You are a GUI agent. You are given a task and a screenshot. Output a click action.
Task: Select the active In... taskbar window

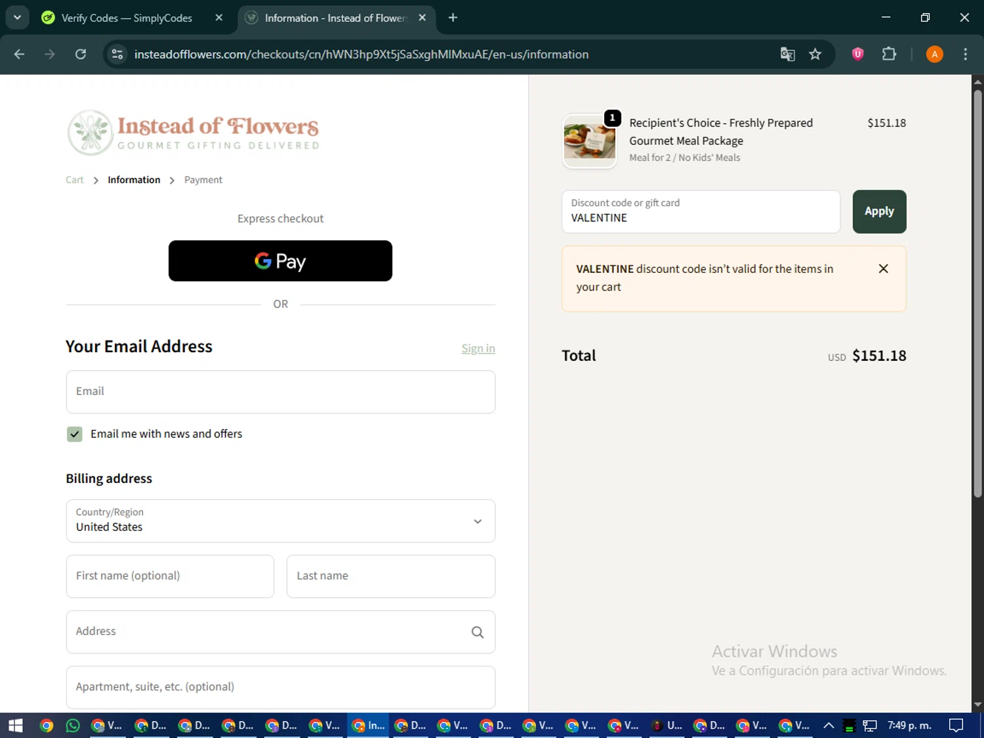tap(368, 726)
